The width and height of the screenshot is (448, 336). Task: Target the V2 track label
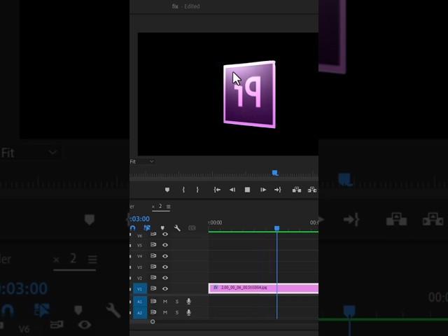[139, 278]
